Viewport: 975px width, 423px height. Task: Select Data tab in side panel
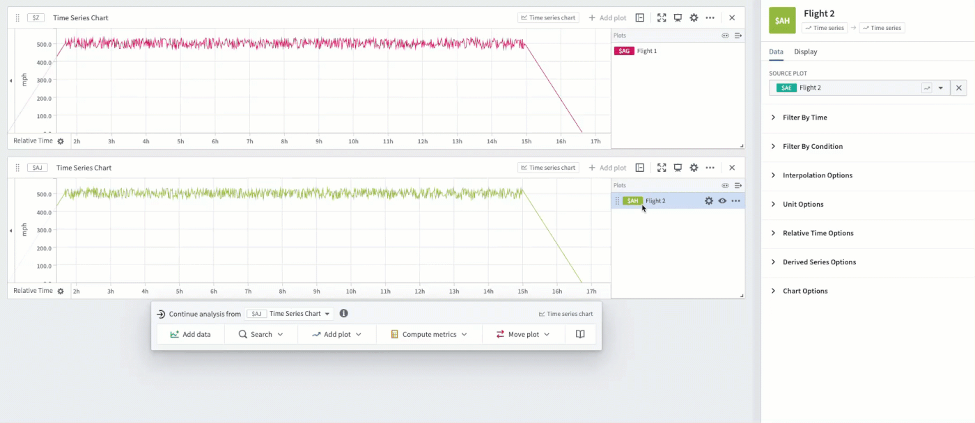pyautogui.click(x=776, y=51)
